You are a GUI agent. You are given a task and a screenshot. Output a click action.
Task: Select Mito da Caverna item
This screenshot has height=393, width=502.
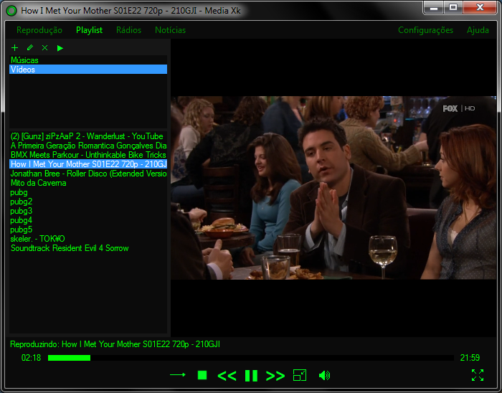[88, 183]
